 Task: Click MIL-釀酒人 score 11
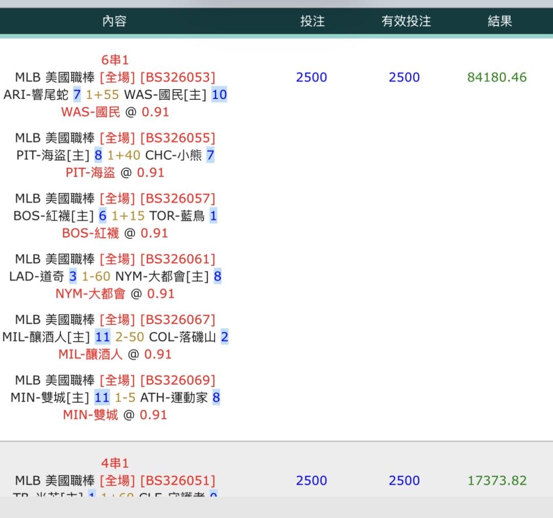[102, 337]
